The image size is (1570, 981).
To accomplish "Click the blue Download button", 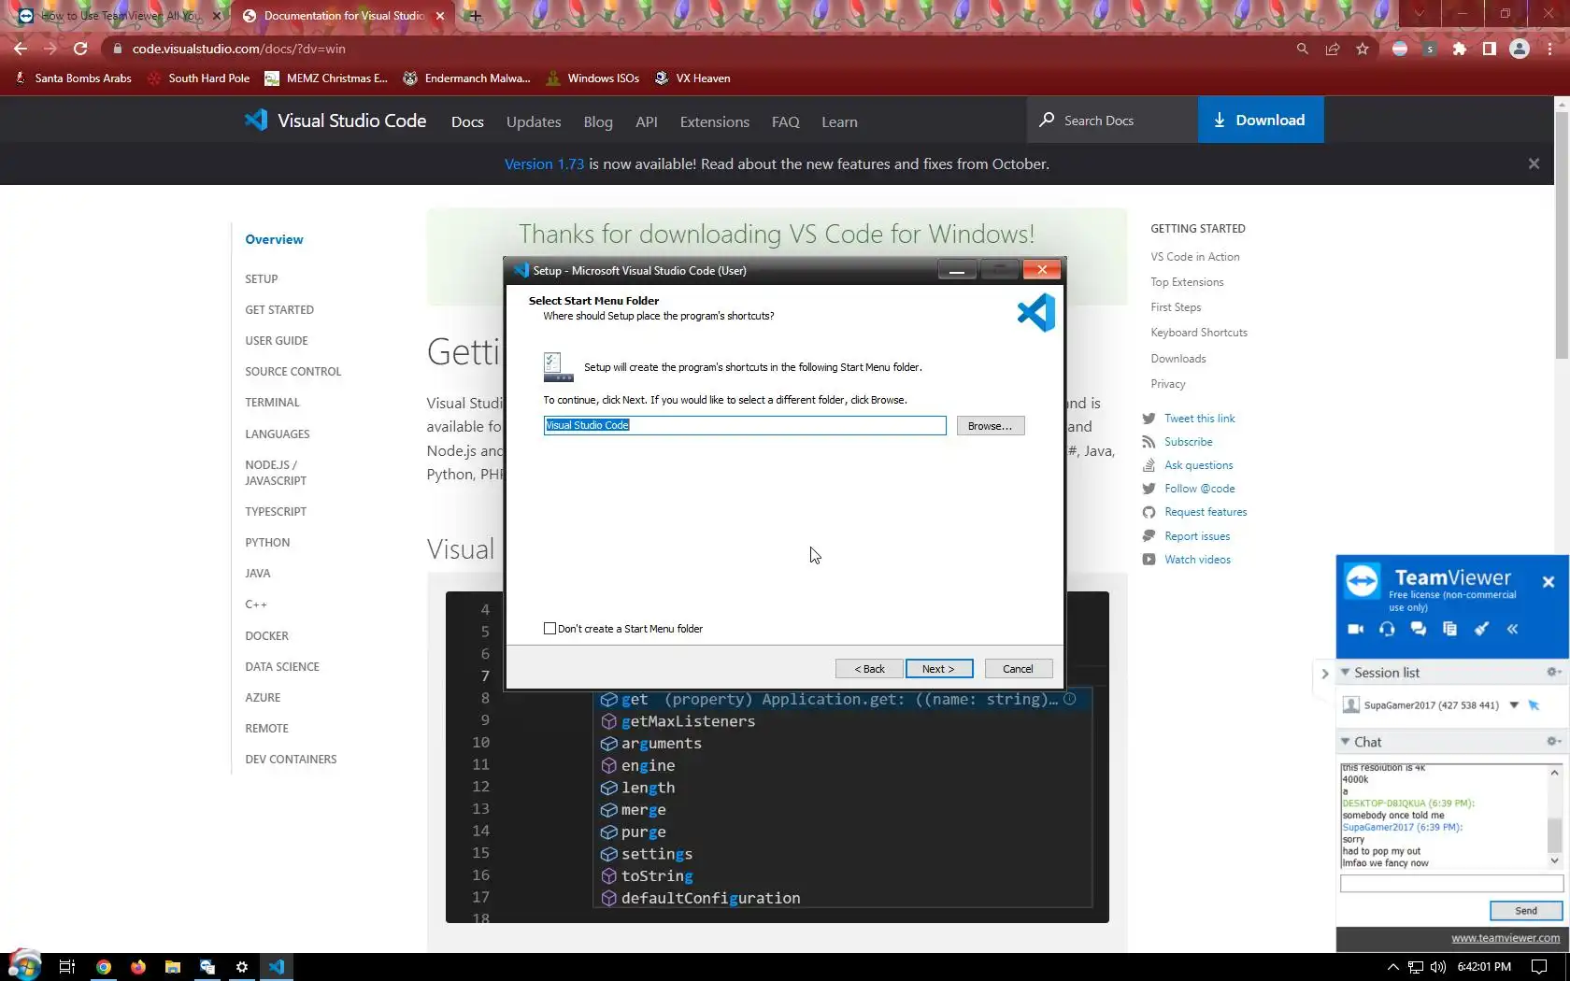I will [1261, 120].
